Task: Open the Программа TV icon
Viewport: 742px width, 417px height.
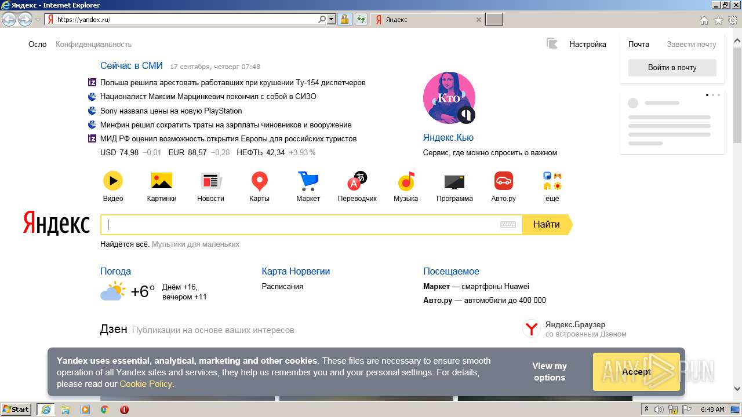Action: [454, 182]
